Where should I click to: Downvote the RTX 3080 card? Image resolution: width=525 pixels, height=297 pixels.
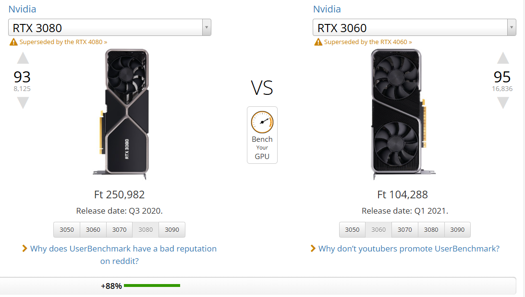[x=23, y=103]
